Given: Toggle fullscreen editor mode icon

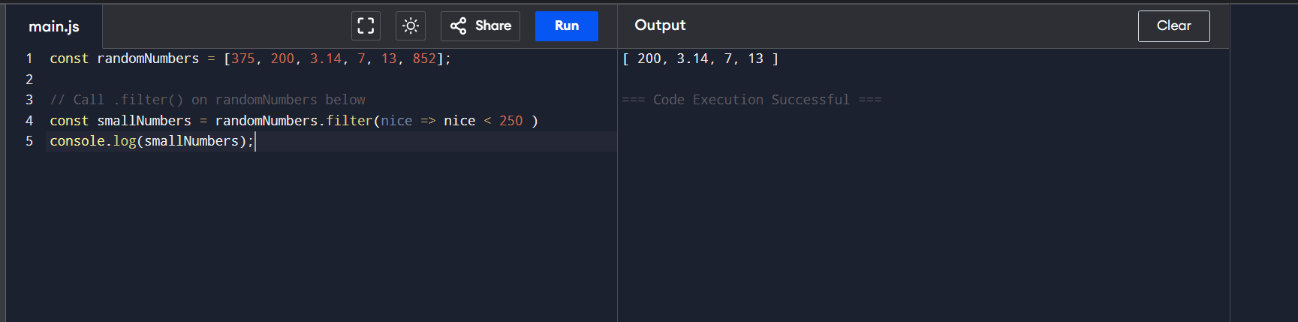Looking at the screenshot, I should (x=366, y=26).
